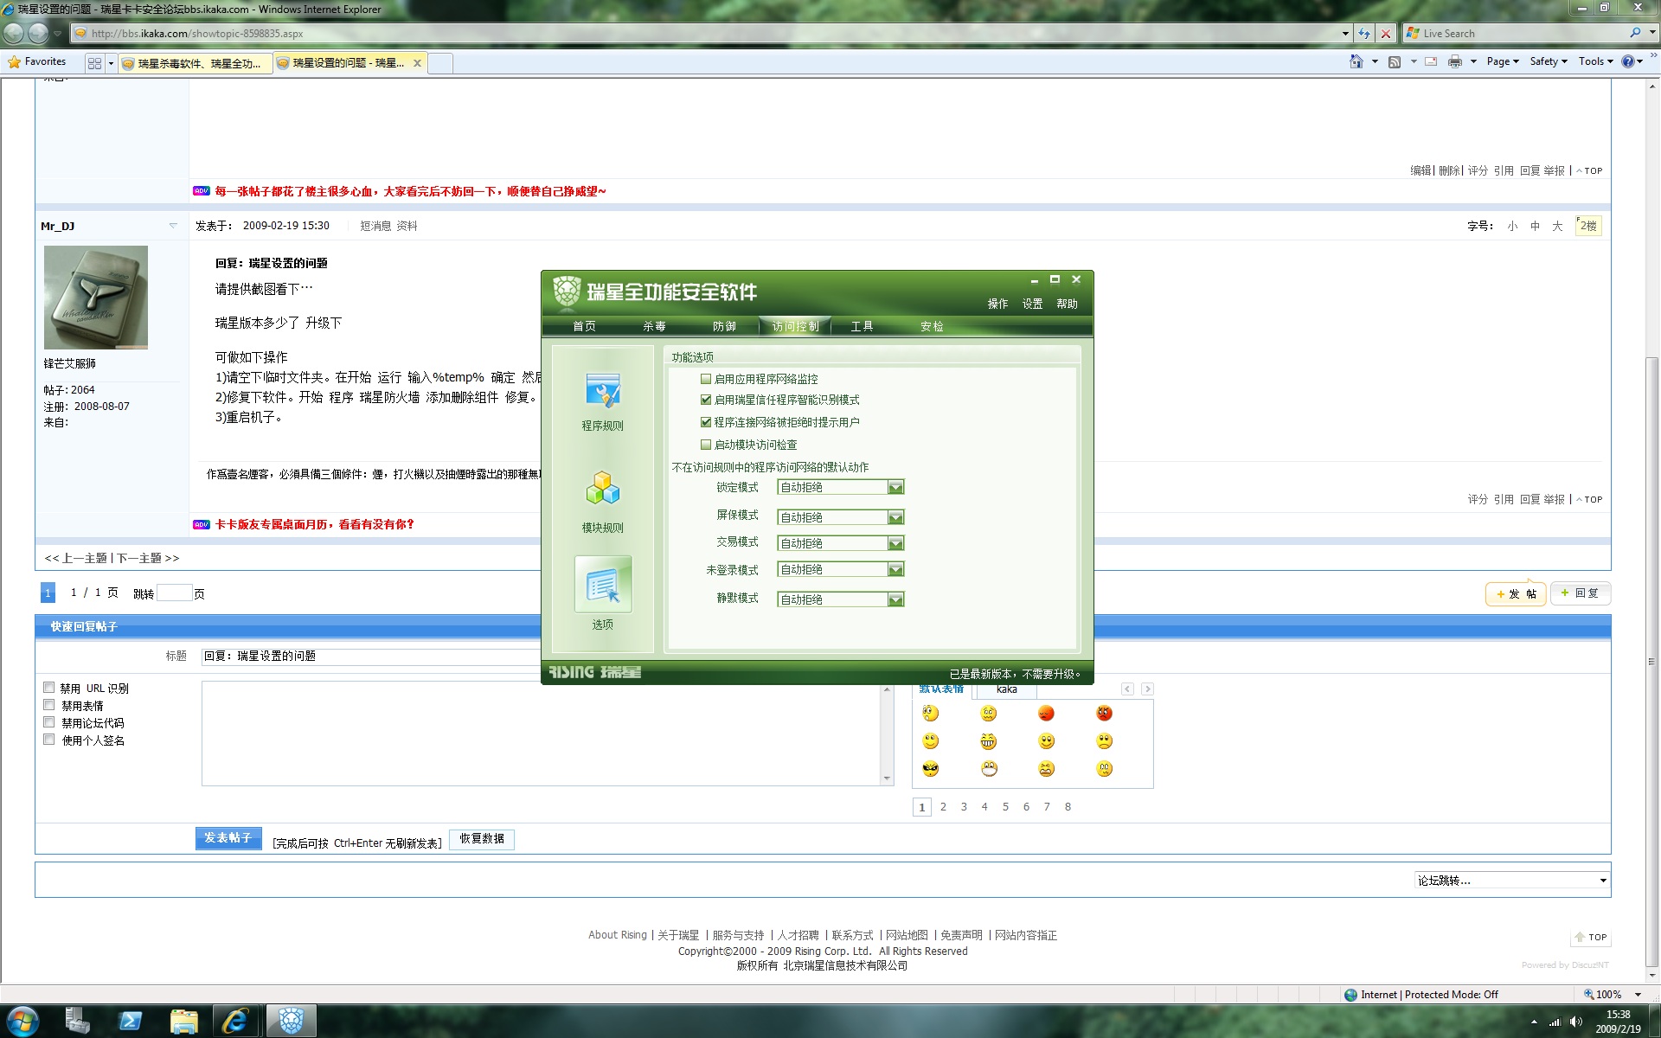Insert the red angry face emoticon
Viewport: 1661px width, 1038px height.
(x=1104, y=713)
